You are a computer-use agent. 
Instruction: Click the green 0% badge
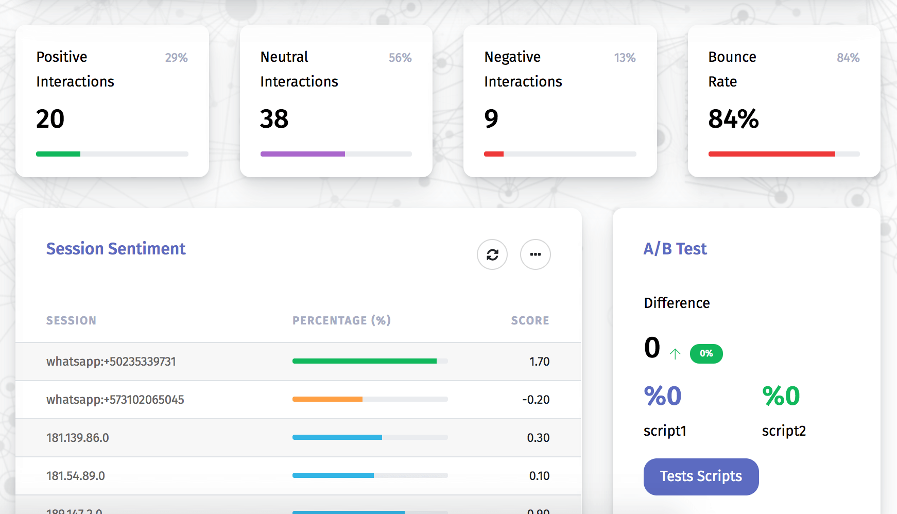(706, 353)
